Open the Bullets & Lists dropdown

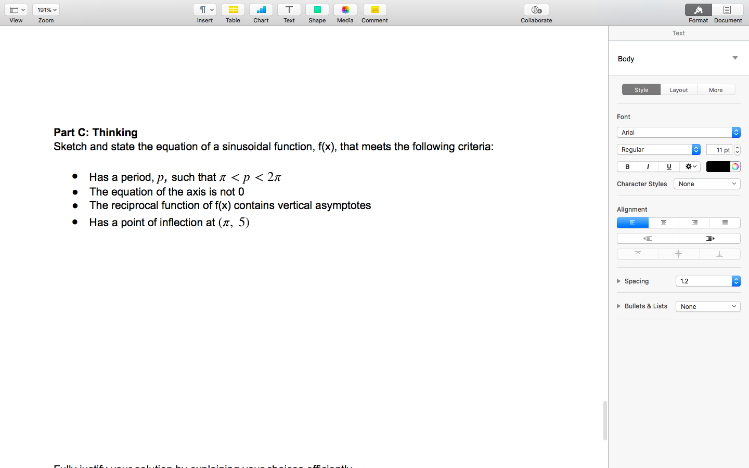pyautogui.click(x=708, y=306)
